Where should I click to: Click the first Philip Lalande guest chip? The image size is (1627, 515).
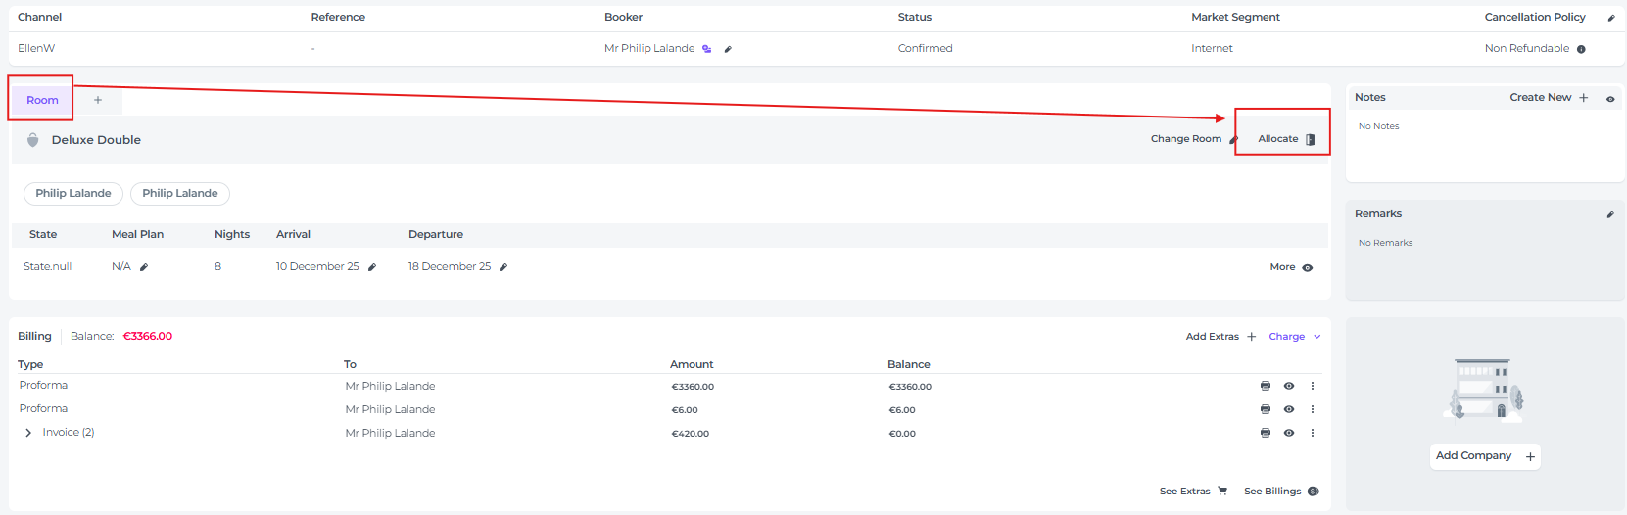coord(73,194)
